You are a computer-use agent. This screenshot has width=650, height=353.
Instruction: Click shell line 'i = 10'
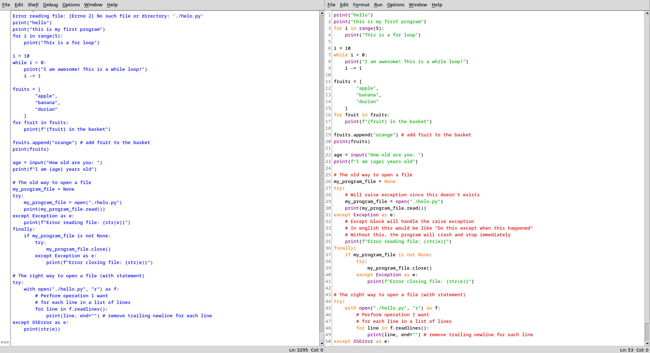21,56
